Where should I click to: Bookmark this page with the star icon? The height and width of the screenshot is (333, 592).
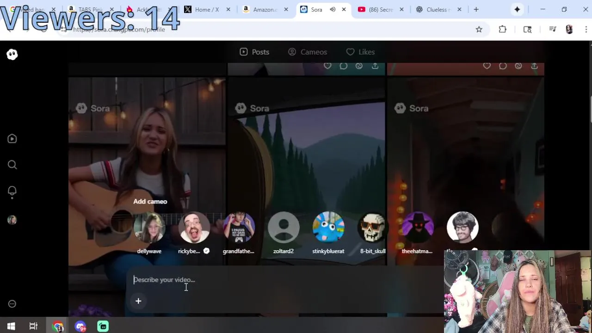coord(479,30)
